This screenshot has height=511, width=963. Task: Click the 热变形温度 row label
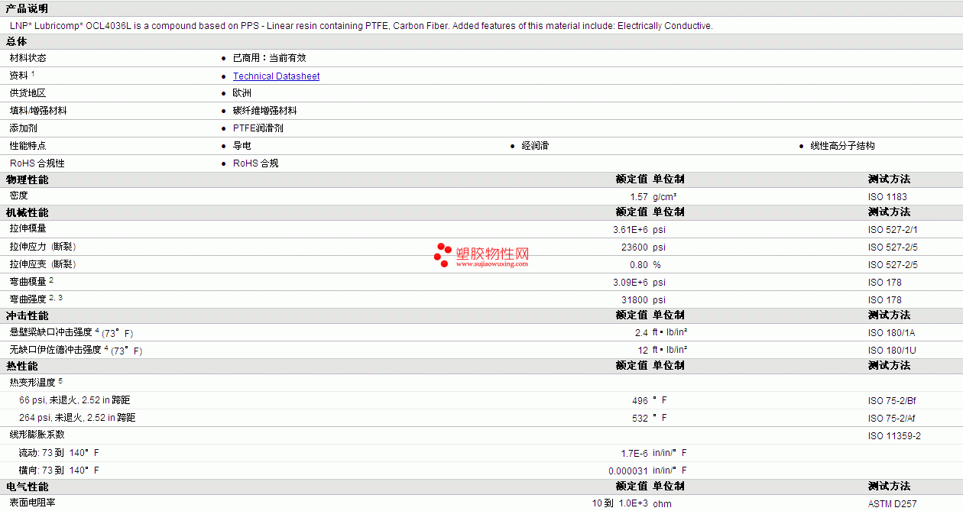pos(33,382)
